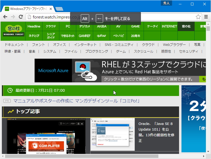Click the Microsoft Azure RHEL banner ad

(120, 71)
